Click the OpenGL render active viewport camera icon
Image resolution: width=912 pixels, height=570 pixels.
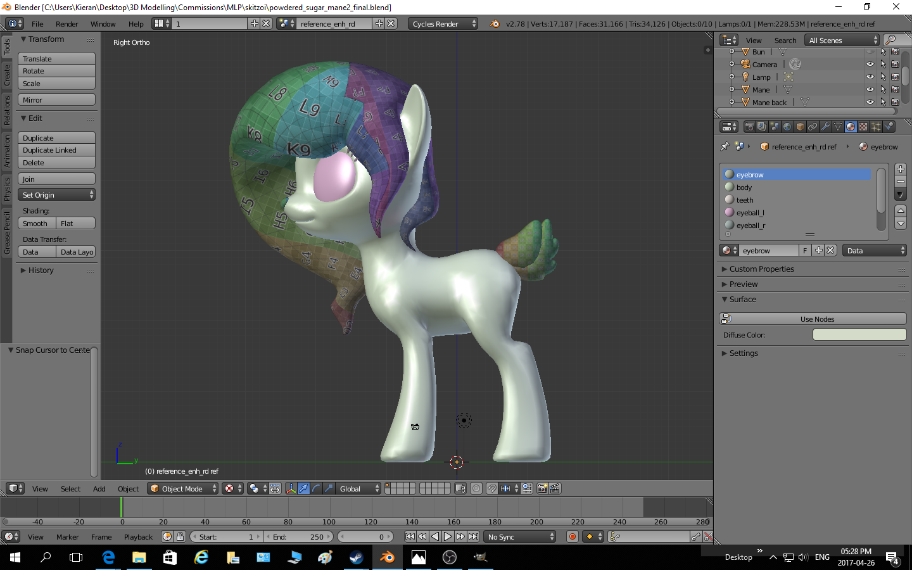(x=542, y=488)
